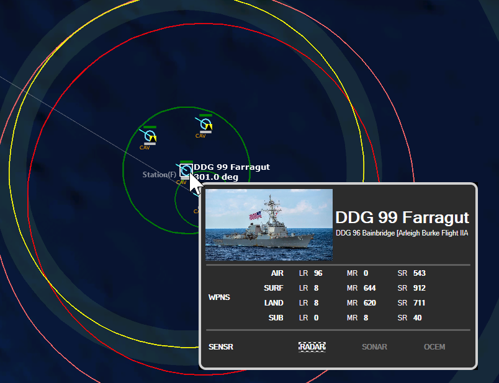
Task: Click the CAV label under the northernmost unit
Action: point(200,136)
